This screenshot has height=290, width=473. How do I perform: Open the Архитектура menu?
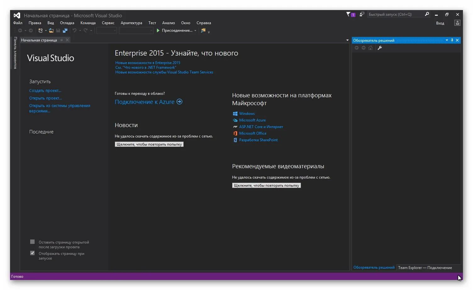tap(131, 23)
